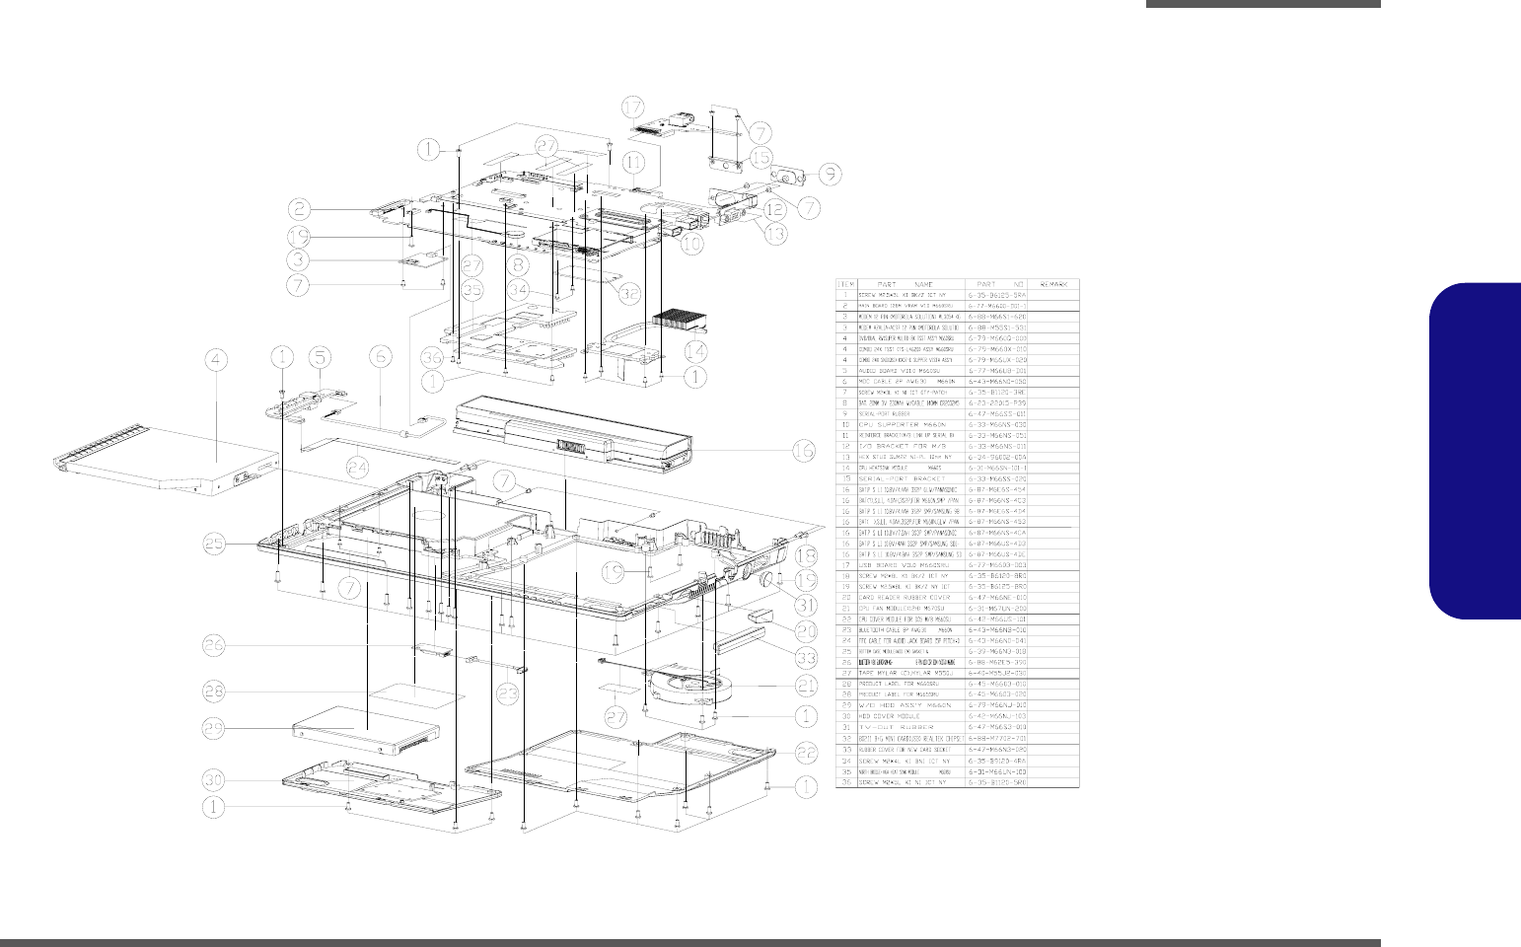Select table row 'SERIAL-PORT BRACKET'

[958, 478]
